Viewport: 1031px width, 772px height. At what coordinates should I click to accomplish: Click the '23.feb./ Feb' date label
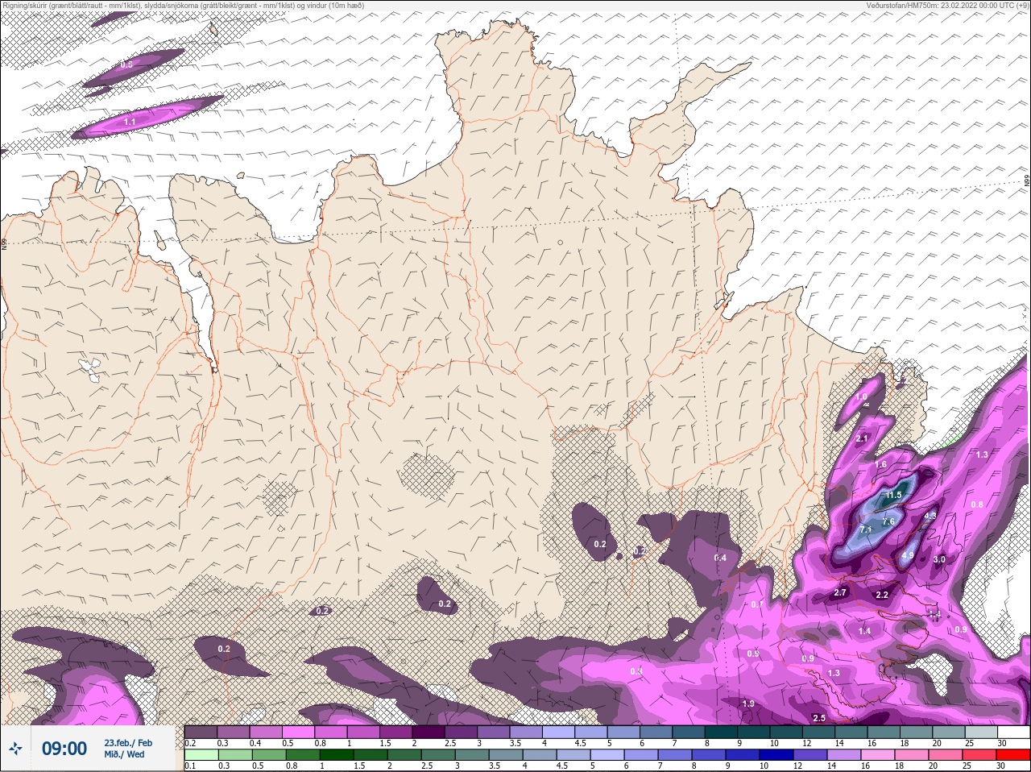(x=128, y=742)
